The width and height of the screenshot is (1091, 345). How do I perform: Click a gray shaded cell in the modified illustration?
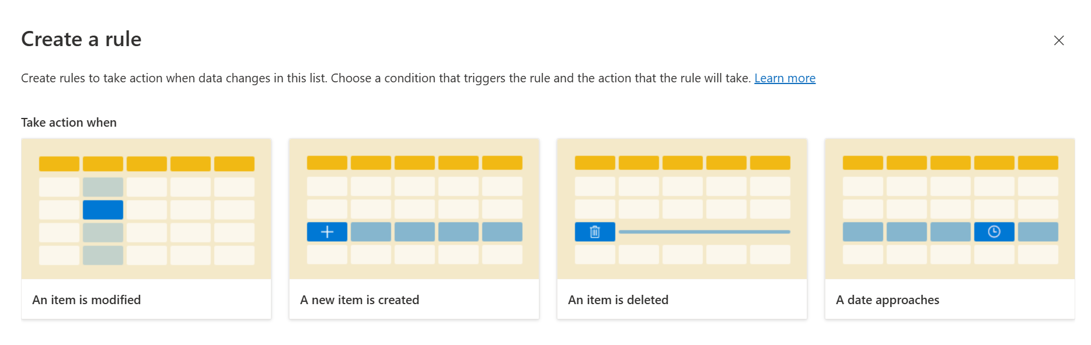click(x=103, y=186)
